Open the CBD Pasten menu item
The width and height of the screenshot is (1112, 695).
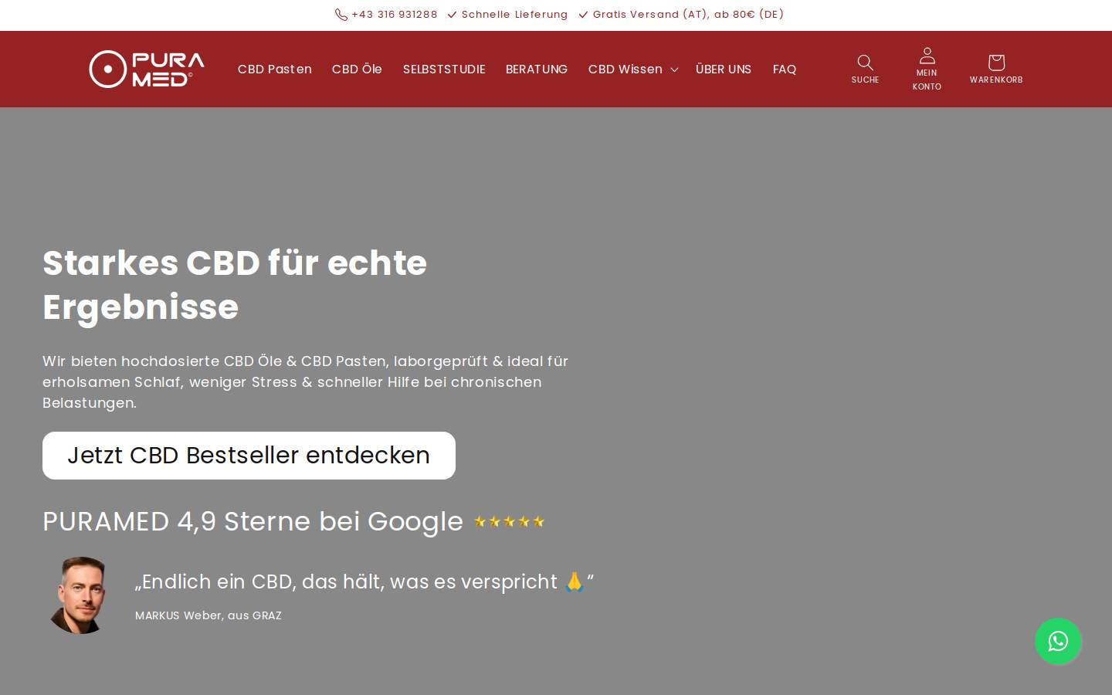(275, 69)
